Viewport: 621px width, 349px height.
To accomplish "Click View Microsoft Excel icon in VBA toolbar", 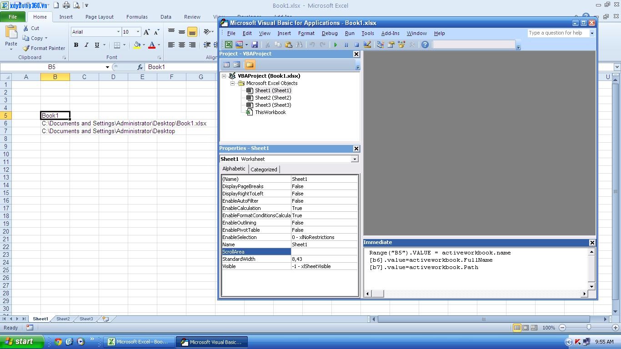I will tap(229, 45).
